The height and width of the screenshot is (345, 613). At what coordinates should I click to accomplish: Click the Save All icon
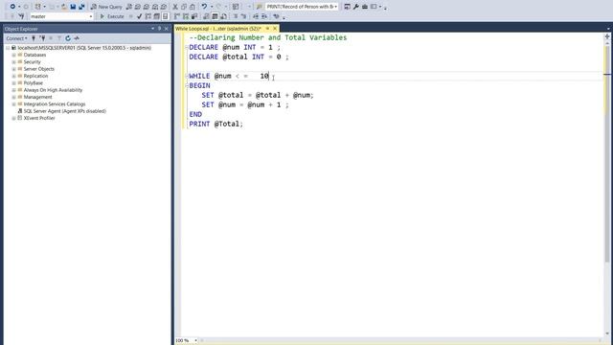tap(81, 7)
